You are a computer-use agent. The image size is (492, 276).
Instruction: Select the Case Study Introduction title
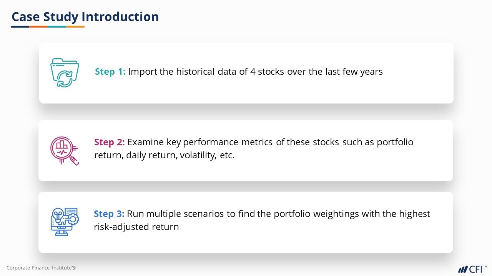coord(85,17)
